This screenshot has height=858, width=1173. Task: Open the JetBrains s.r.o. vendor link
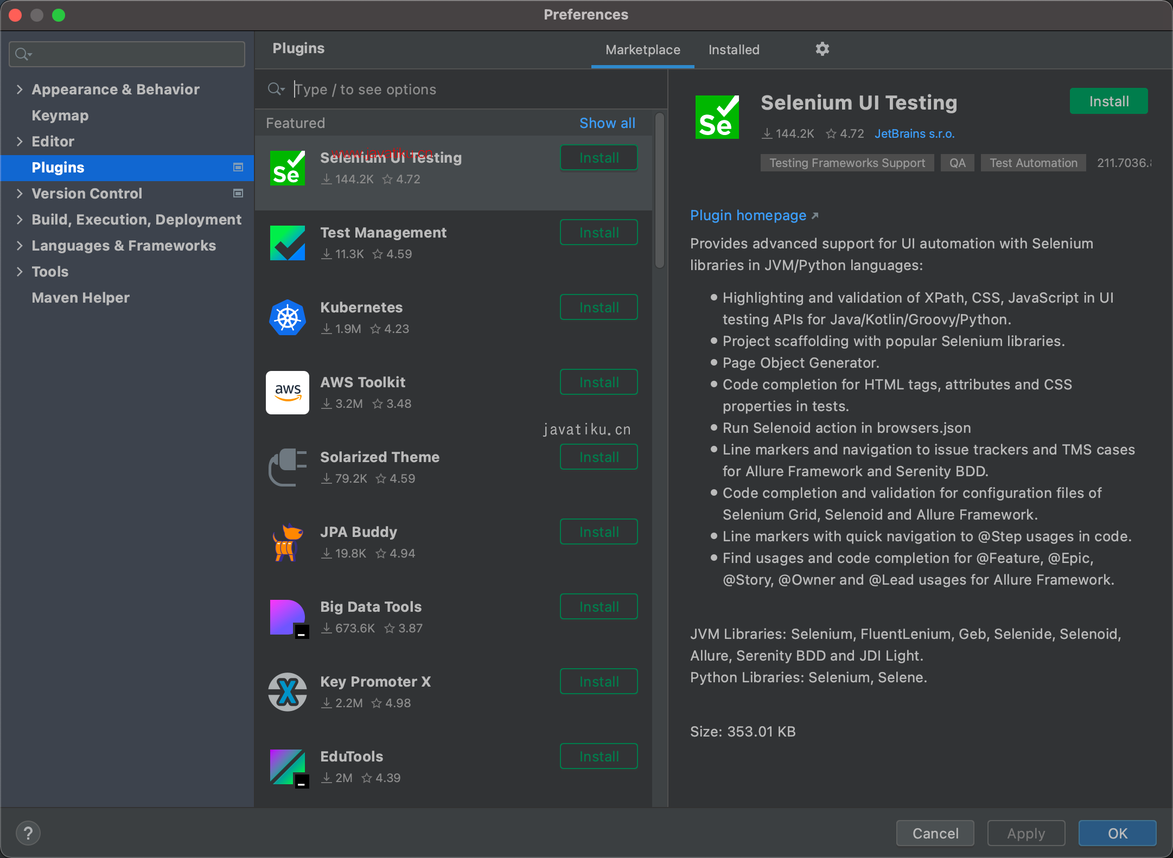(914, 133)
